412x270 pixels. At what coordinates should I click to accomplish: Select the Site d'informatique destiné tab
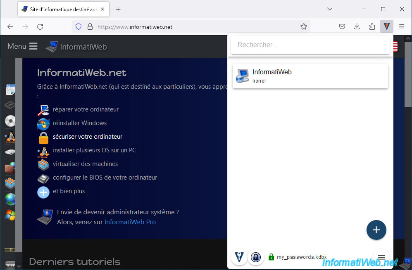pos(63,9)
